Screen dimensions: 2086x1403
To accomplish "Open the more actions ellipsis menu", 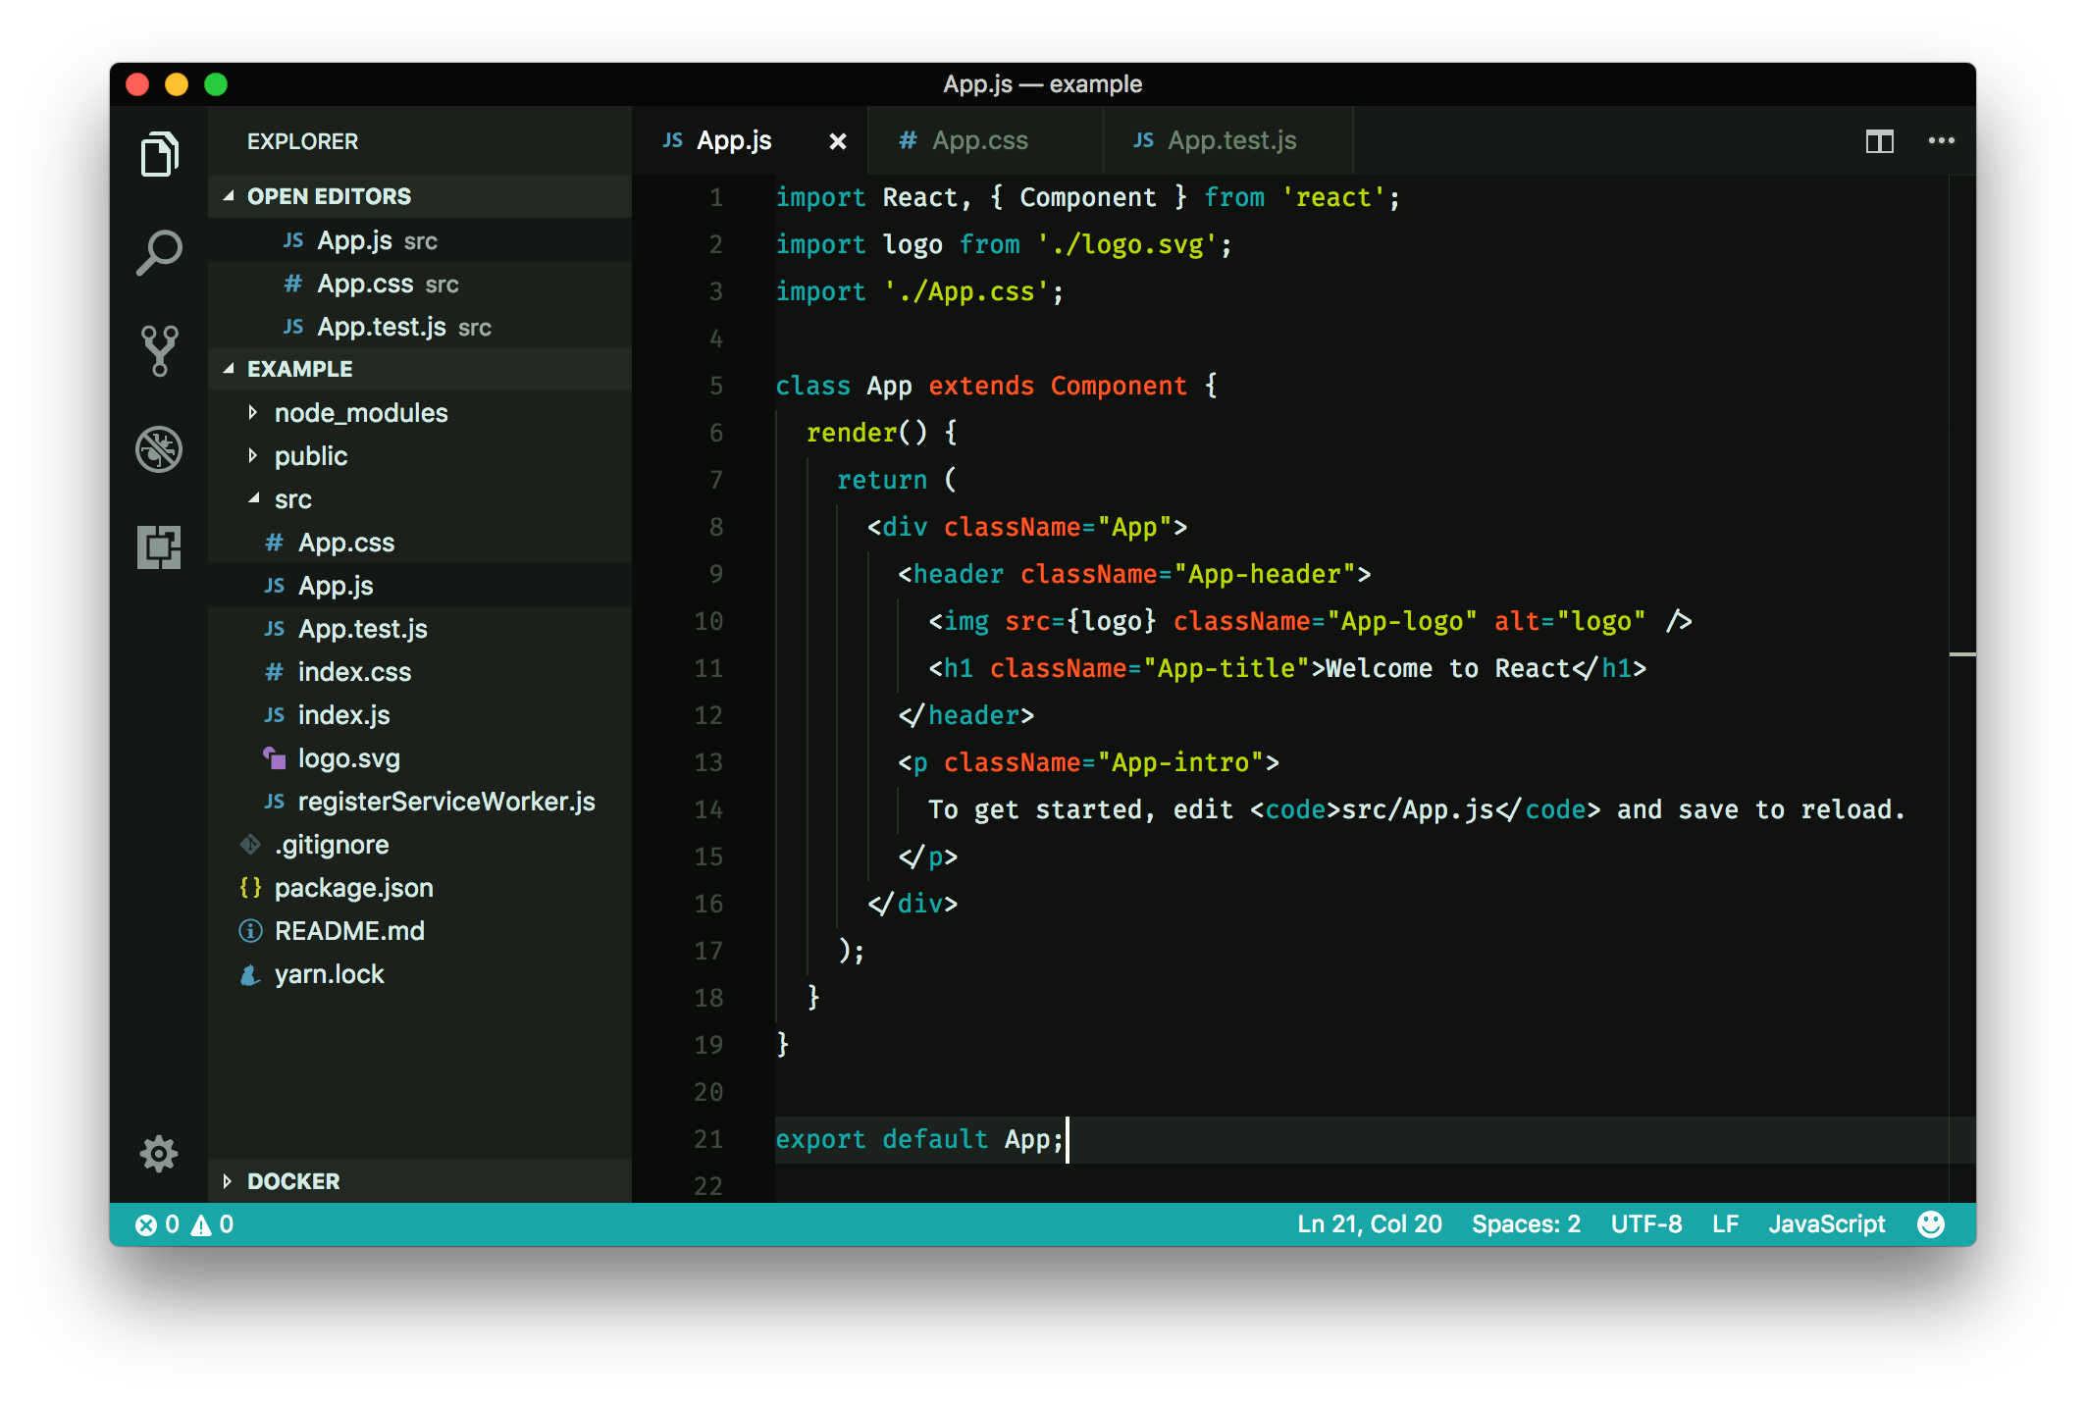I will (1941, 141).
